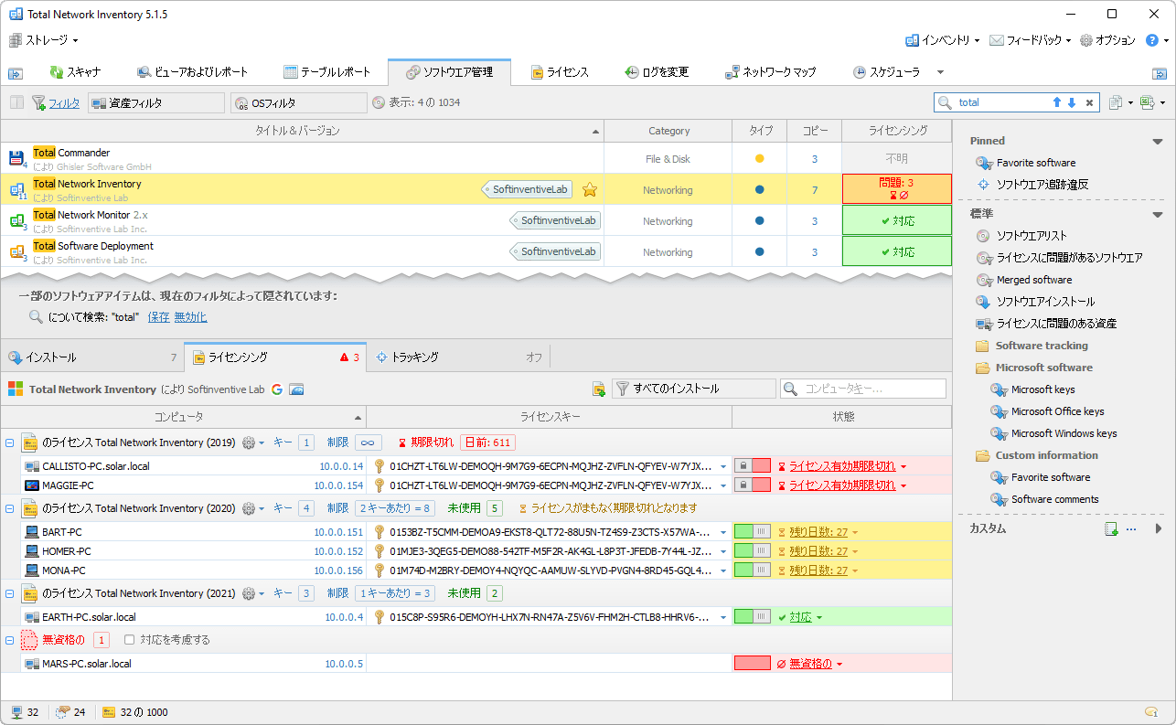Check the 対応を考慮する checkbox
Image resolution: width=1176 pixels, height=725 pixels.
(130, 640)
